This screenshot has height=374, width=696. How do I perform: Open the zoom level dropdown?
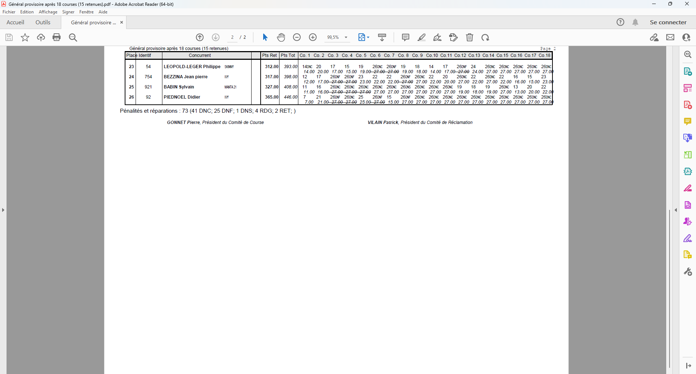click(x=346, y=37)
